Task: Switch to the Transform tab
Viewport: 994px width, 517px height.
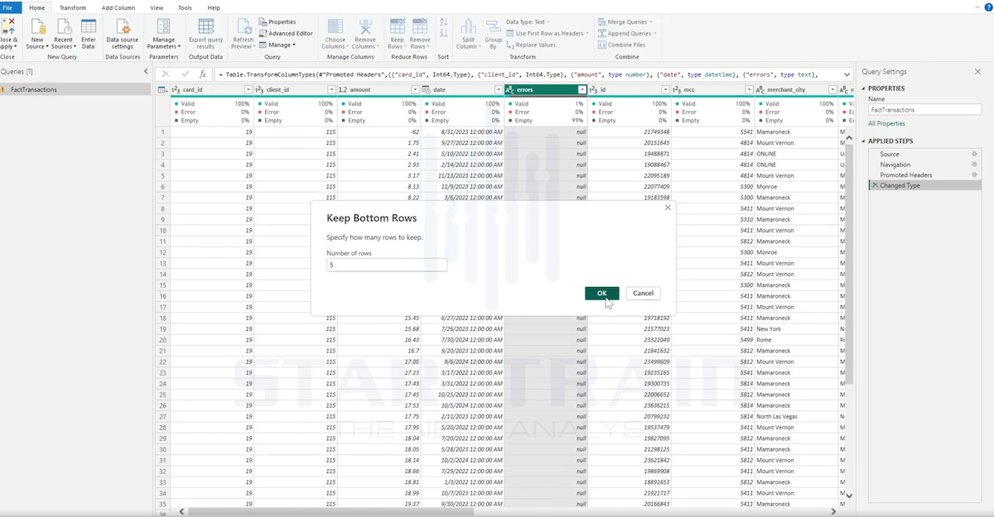Action: point(73,7)
